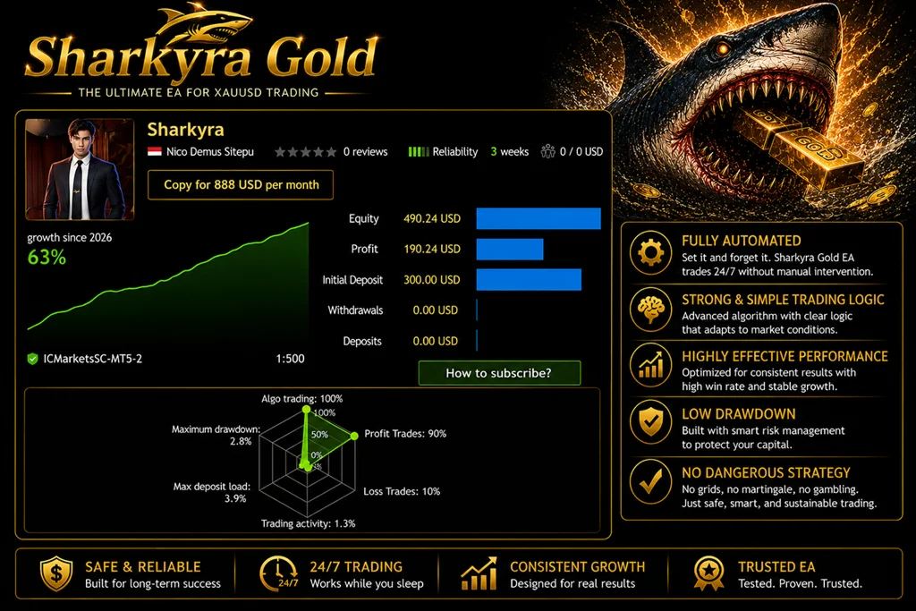Click the Fully Automated heading
The height and width of the screenshot is (611, 916).
(x=742, y=241)
